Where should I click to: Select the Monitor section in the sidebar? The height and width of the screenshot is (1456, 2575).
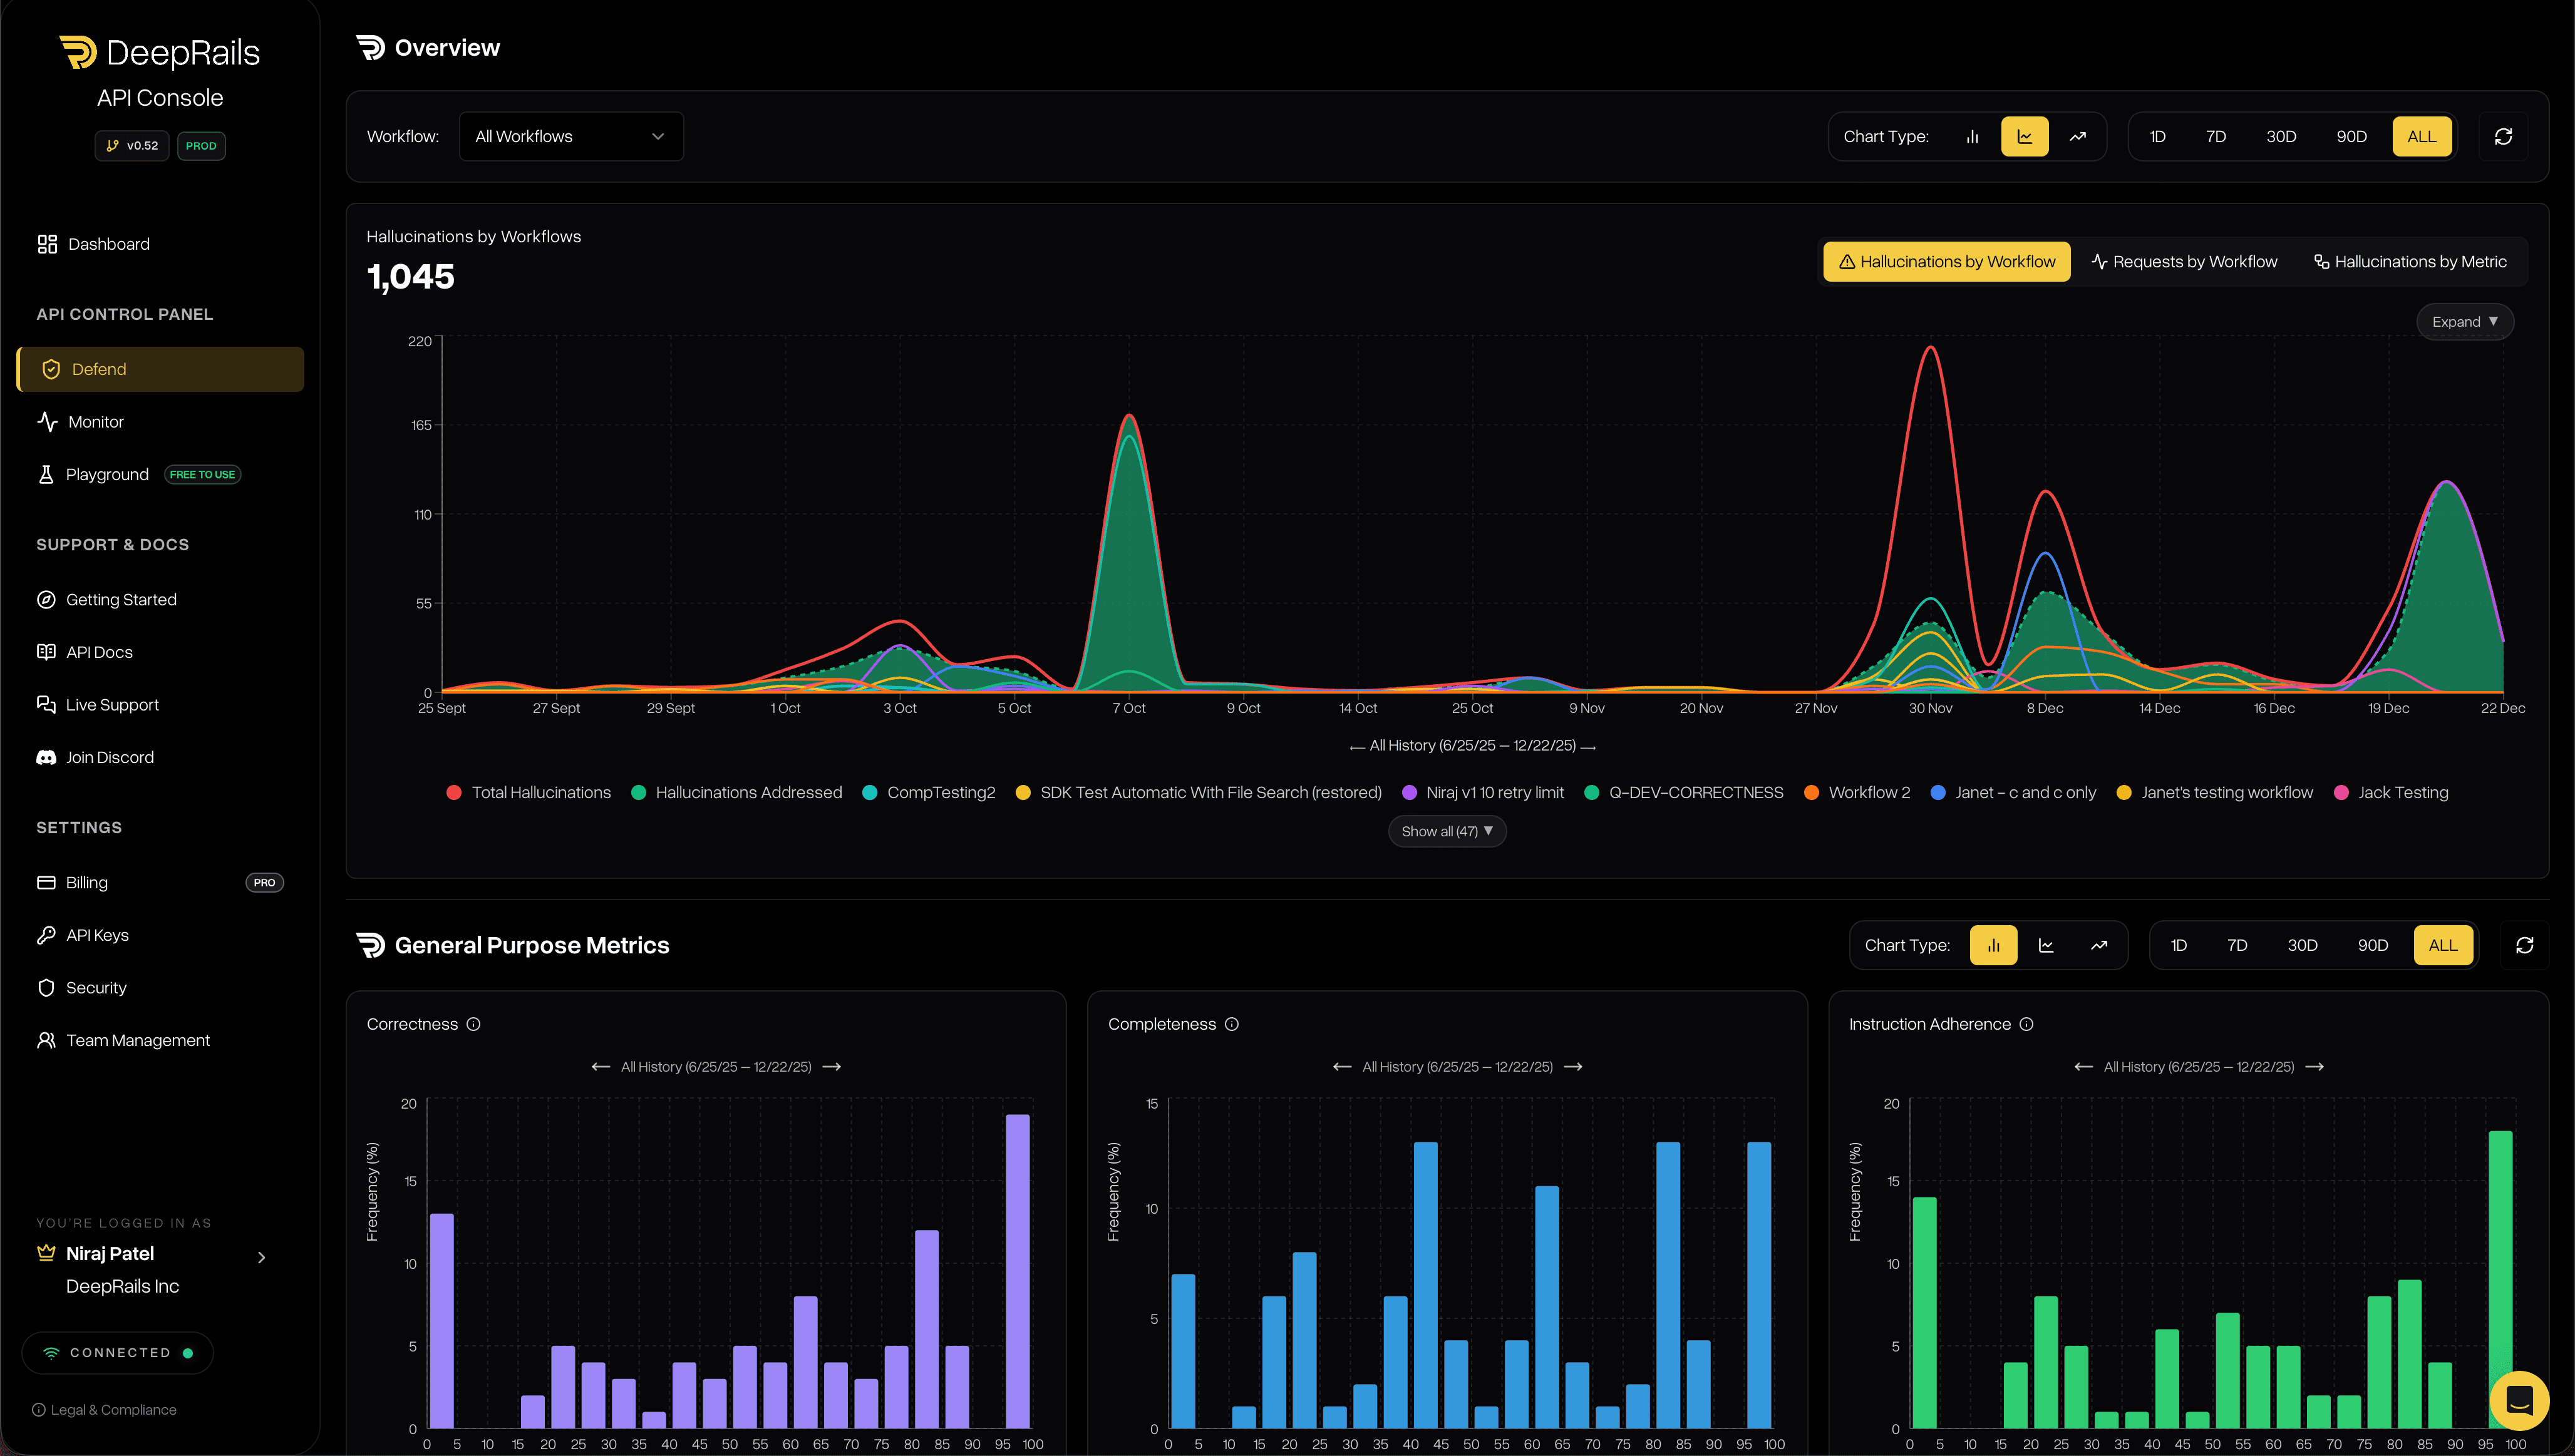tap(96, 421)
